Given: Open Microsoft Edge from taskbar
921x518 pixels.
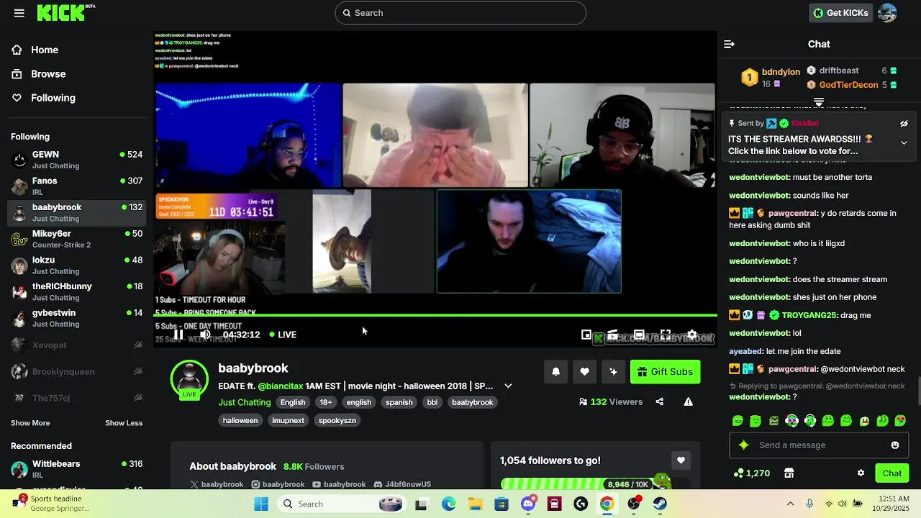Looking at the screenshot, I should click(x=448, y=504).
